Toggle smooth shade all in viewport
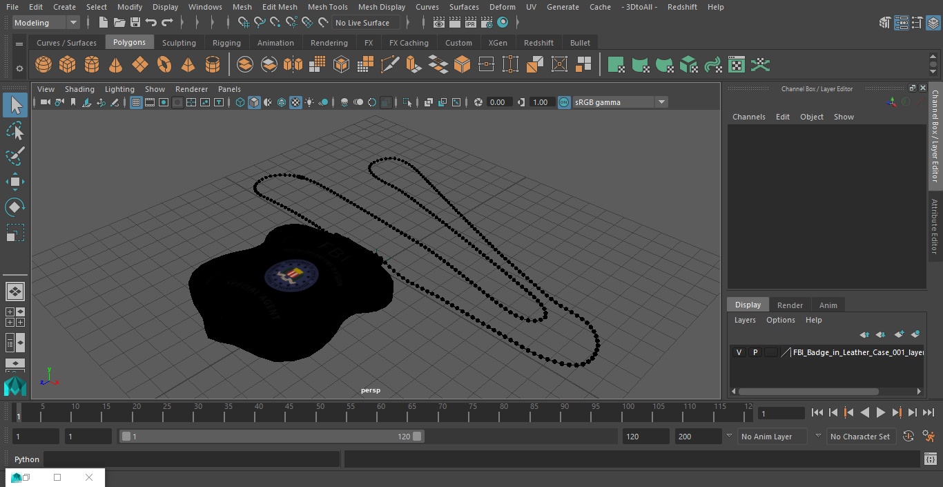The image size is (943, 487). click(x=254, y=102)
